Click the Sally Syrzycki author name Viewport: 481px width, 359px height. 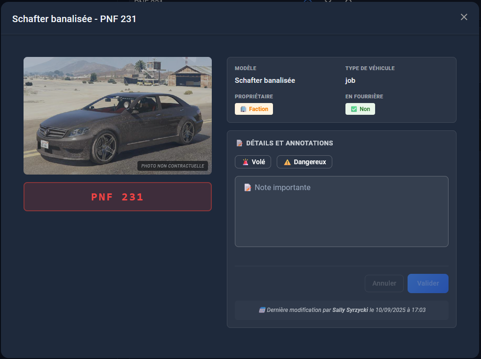click(x=351, y=310)
